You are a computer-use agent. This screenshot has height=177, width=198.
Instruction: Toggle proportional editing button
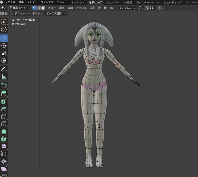tap(159, 8)
